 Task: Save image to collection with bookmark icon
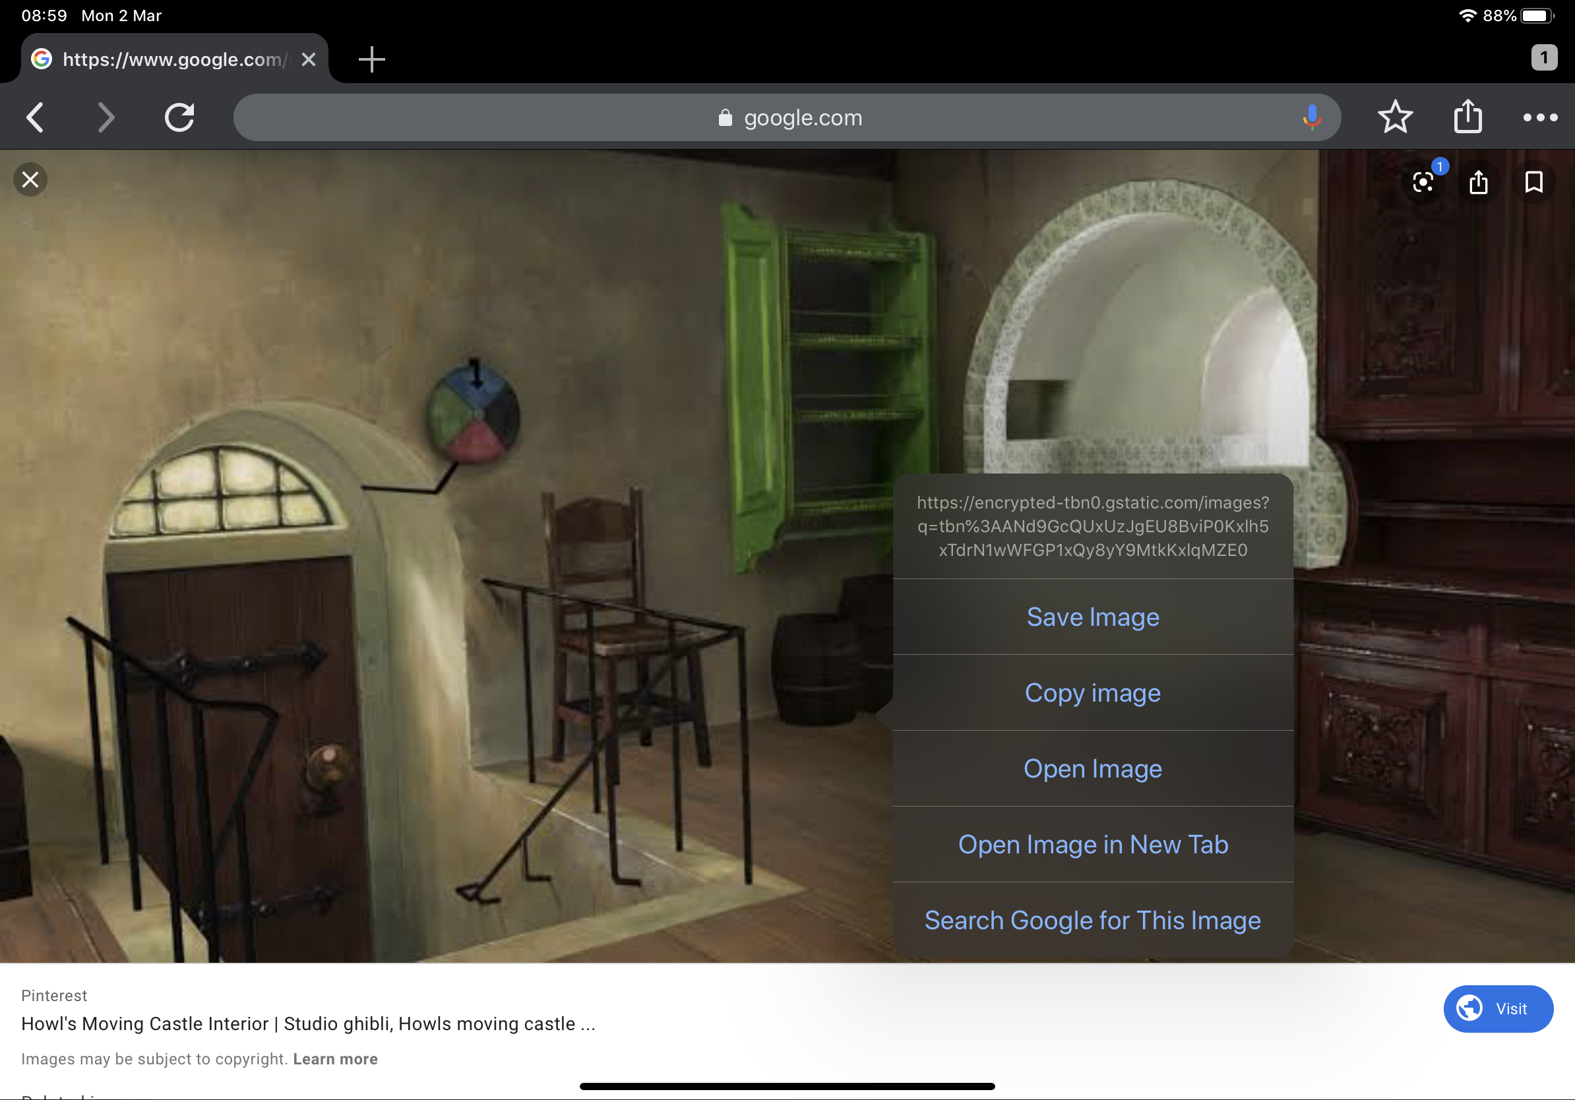pos(1534,182)
